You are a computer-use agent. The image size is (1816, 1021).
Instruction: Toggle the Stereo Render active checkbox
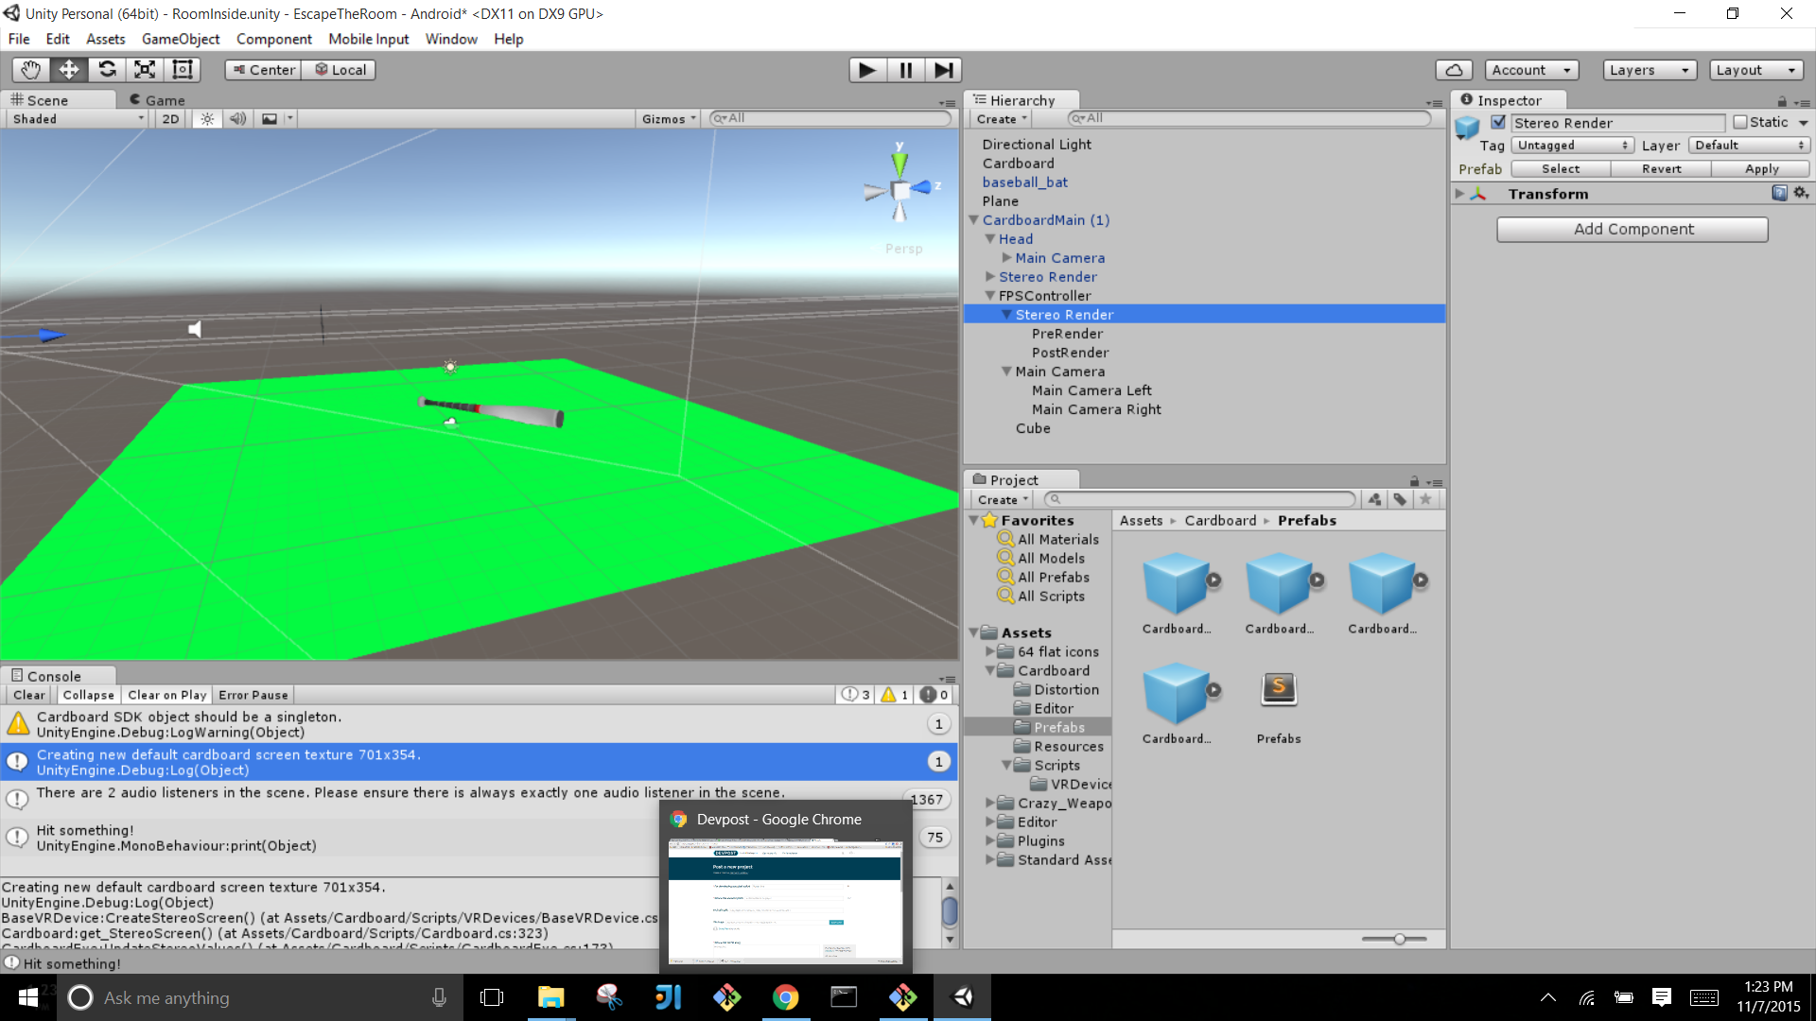[x=1498, y=123]
